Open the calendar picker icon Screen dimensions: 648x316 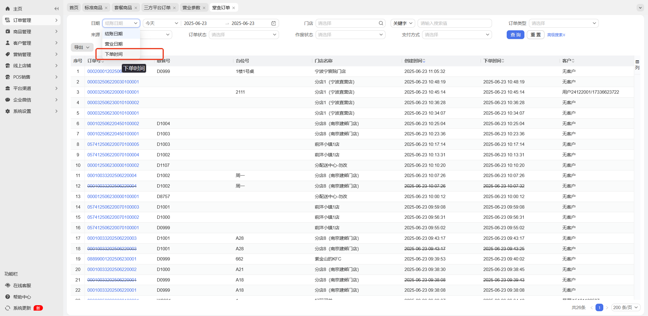click(274, 23)
